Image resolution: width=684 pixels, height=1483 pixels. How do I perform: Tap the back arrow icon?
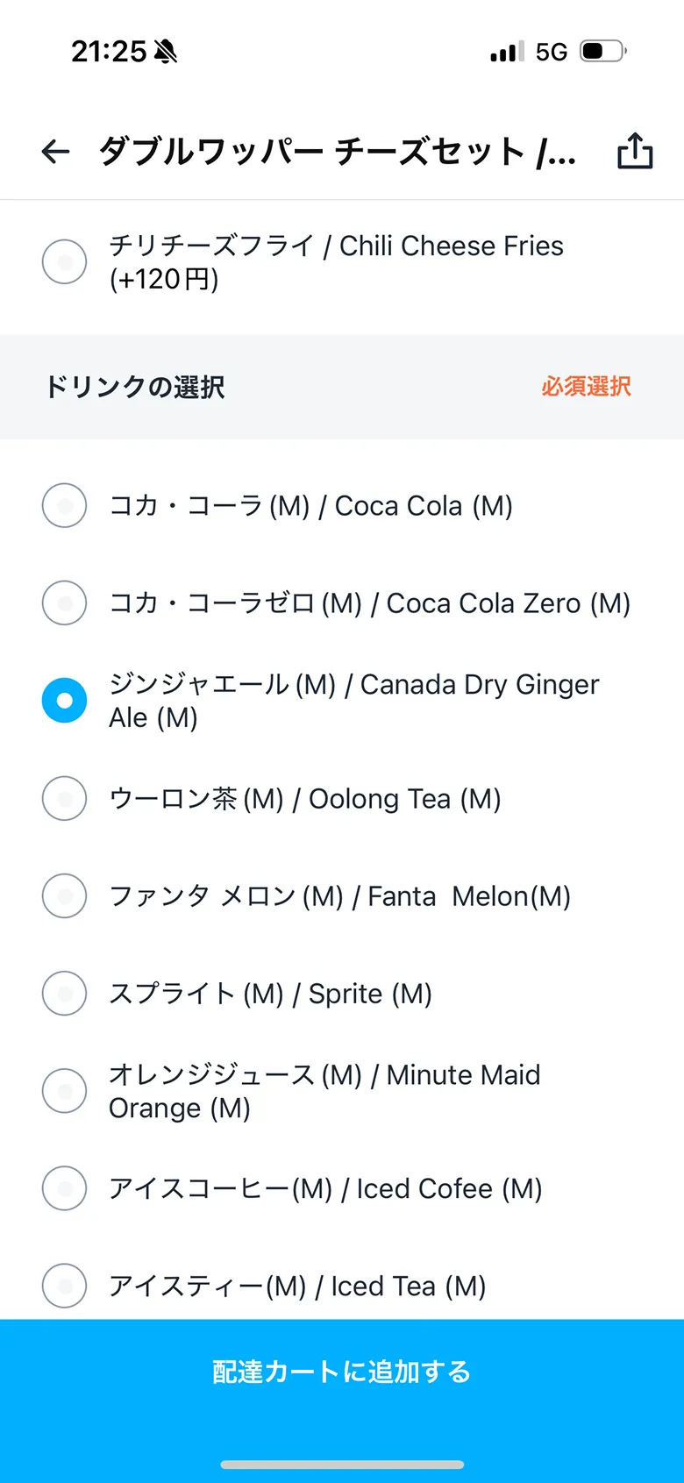point(55,152)
